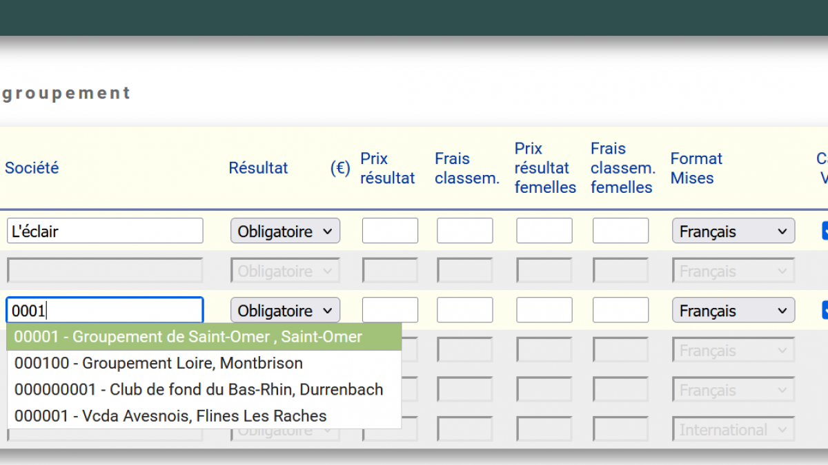Toggle the checkbox in the 0001 row
The height and width of the screenshot is (465, 828).
[825, 310]
